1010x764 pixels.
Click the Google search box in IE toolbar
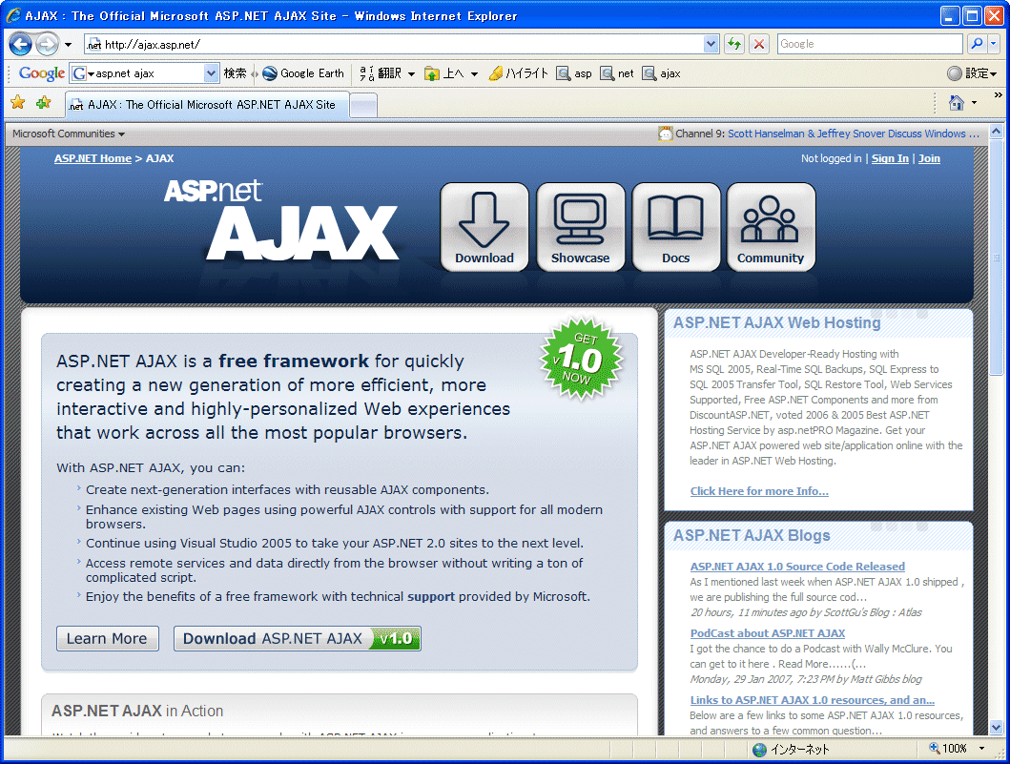click(870, 45)
